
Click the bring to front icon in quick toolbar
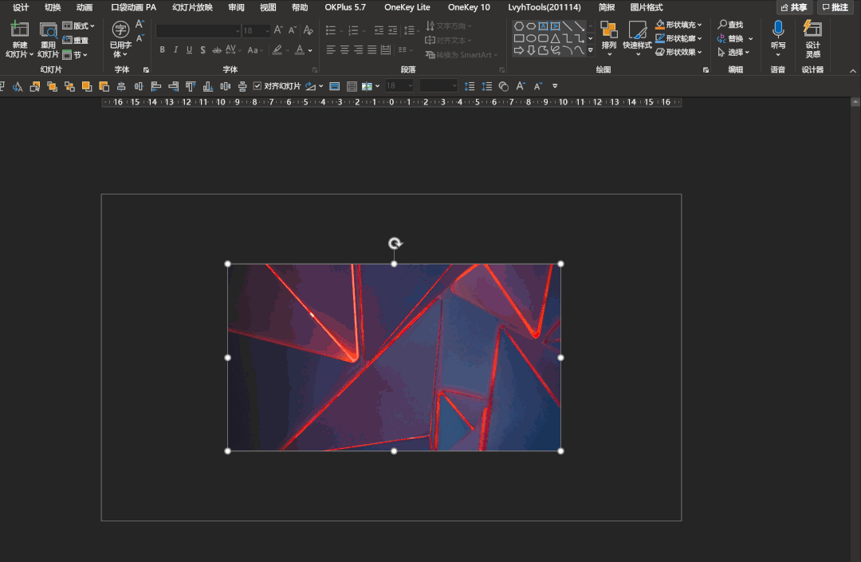coord(87,86)
